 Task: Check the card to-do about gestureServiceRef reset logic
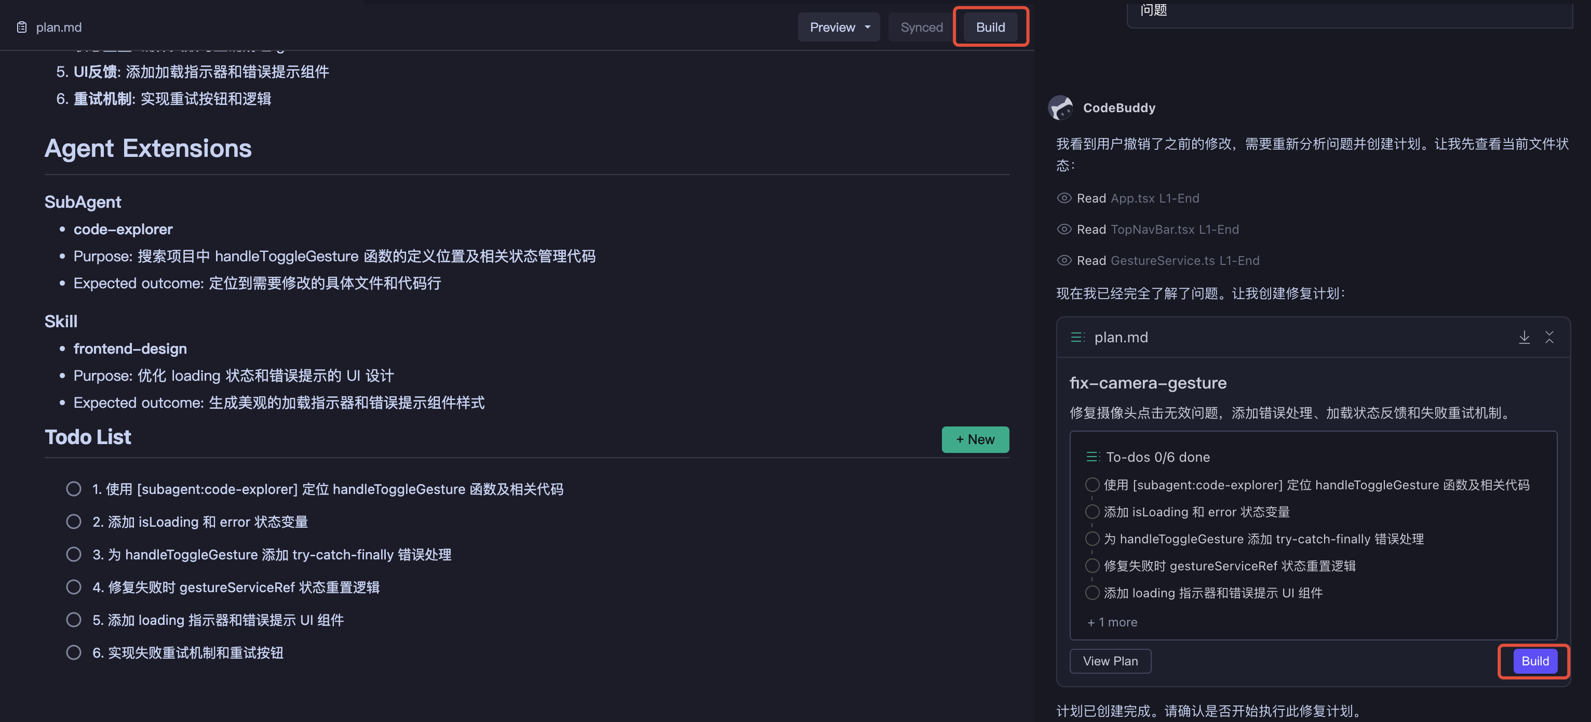point(1092,565)
